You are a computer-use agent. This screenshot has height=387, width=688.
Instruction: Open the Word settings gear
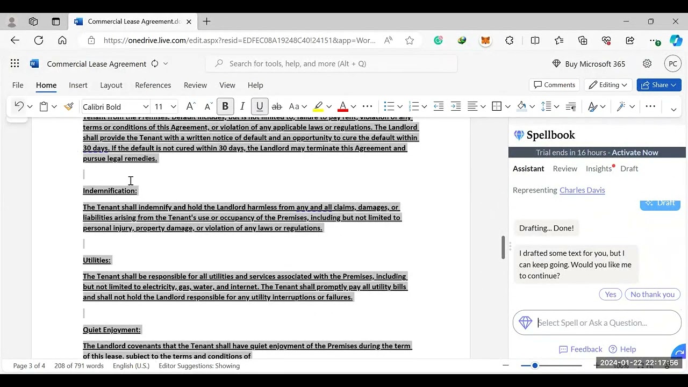coord(647,63)
